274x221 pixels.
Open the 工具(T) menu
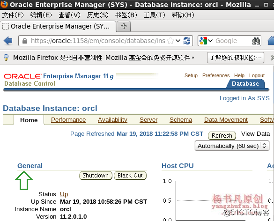(x=154, y=15)
